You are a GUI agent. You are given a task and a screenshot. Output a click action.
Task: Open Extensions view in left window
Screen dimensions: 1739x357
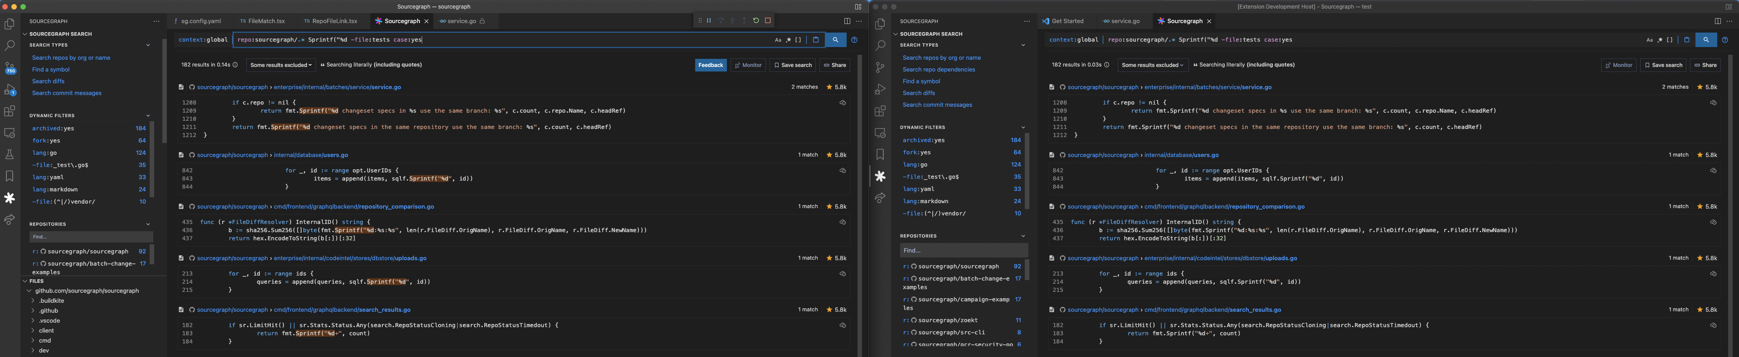10,111
